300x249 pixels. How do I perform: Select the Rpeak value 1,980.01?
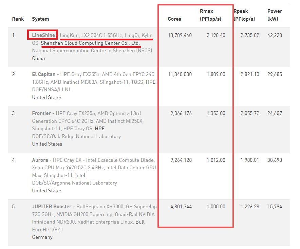250,160
